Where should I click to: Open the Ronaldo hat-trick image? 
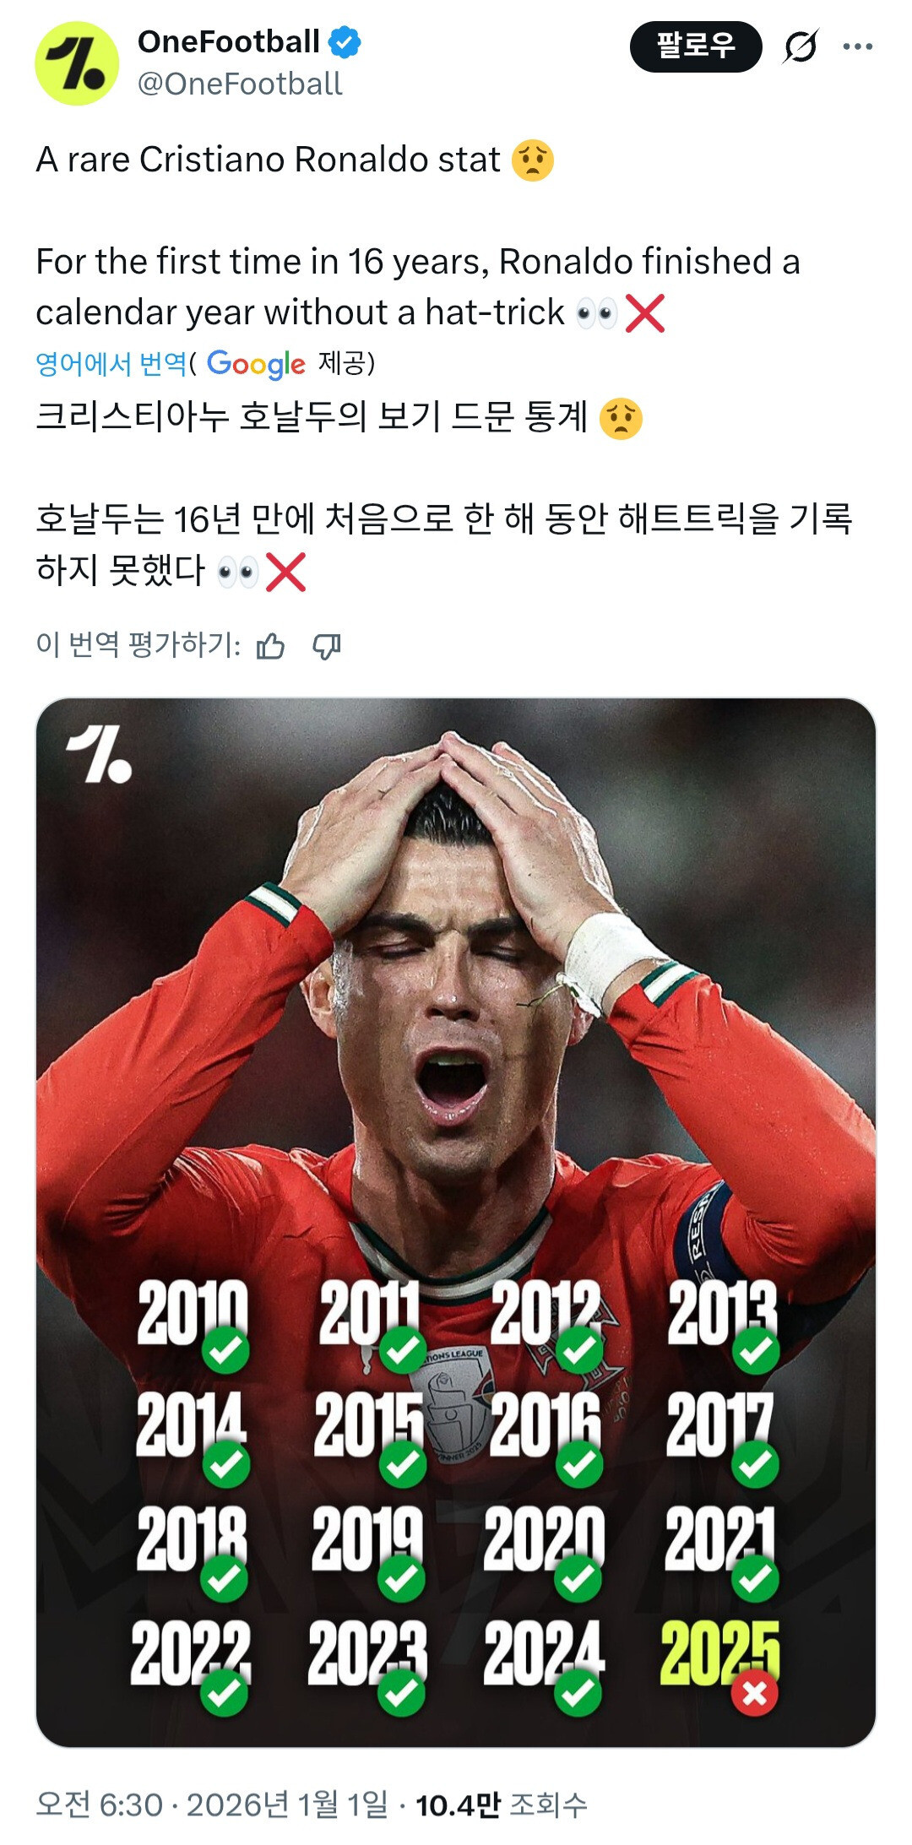[x=456, y=1223]
